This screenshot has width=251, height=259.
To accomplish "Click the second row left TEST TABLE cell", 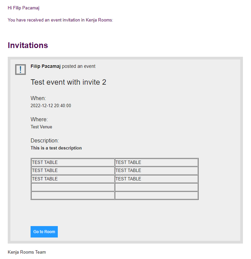I will coord(73,170).
